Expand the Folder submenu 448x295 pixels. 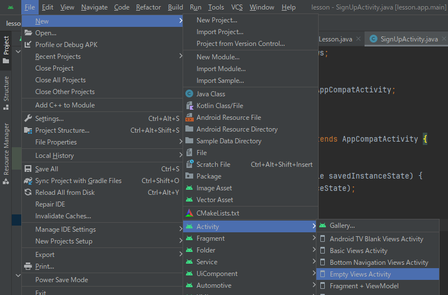[250, 250]
